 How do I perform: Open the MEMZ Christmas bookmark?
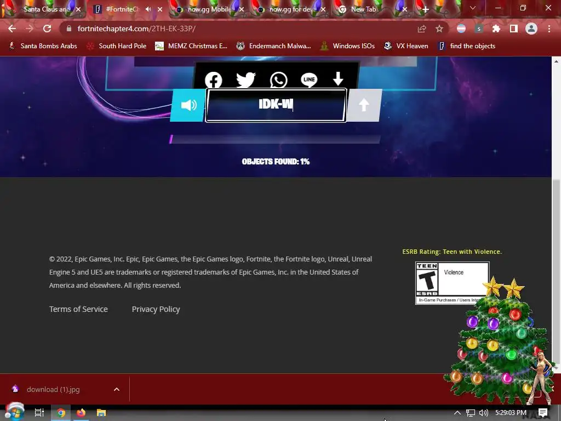tap(191, 46)
